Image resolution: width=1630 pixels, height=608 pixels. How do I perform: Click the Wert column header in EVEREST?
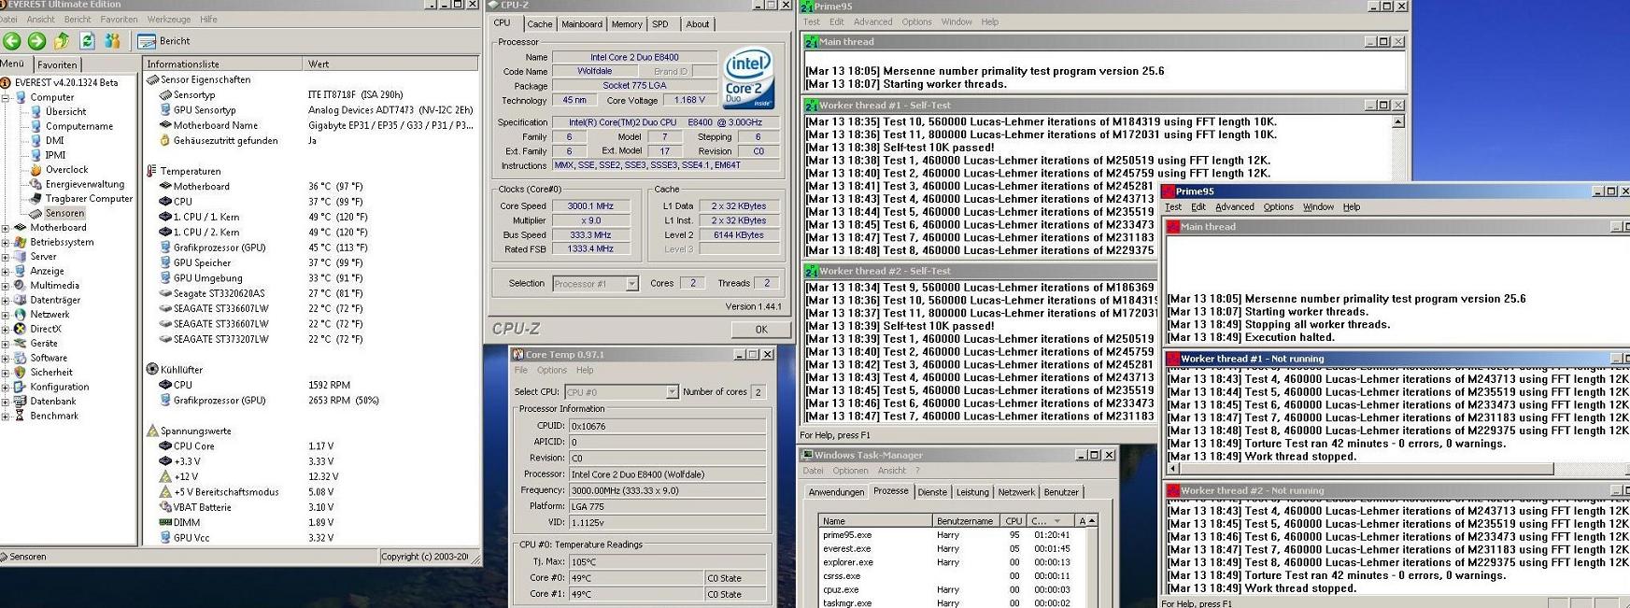pyautogui.click(x=391, y=64)
